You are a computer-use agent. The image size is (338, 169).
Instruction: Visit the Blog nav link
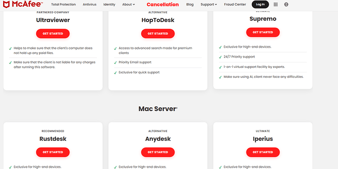(190, 4)
